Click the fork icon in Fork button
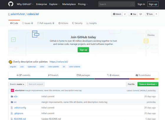The width and height of the screenshot is (165, 120). coord(148,14)
